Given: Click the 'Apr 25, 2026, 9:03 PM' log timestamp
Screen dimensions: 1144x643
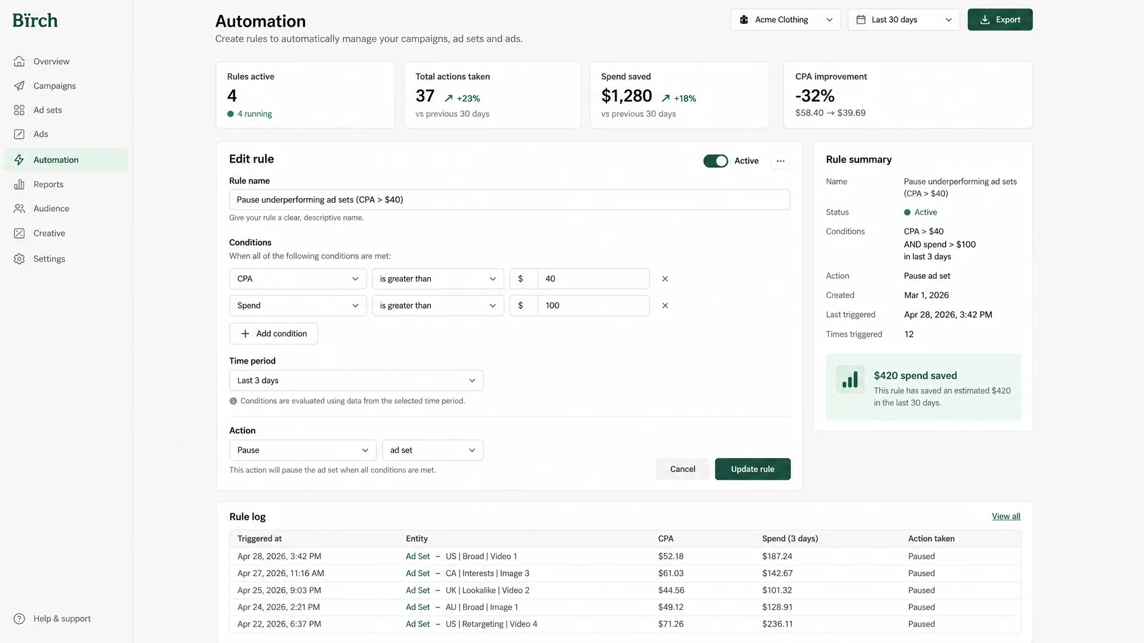Looking at the screenshot, I should click(279, 590).
